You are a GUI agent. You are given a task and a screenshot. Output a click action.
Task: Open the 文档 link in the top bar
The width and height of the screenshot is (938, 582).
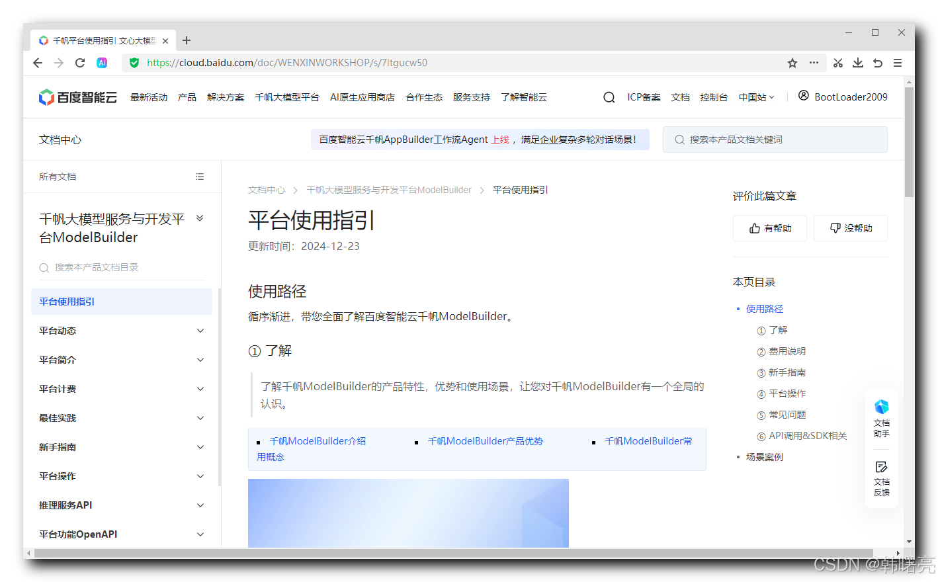pyautogui.click(x=680, y=97)
